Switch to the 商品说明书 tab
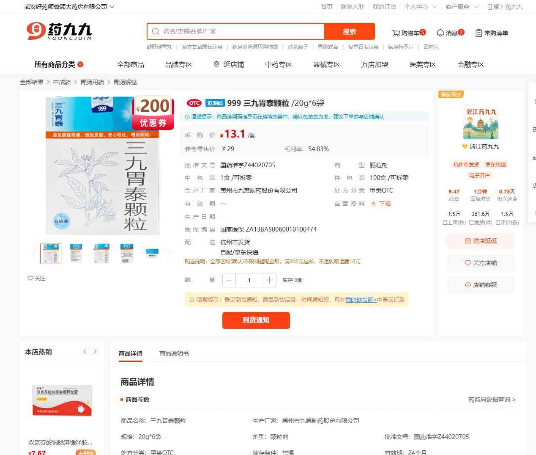The height and width of the screenshot is (455, 536). click(x=174, y=353)
